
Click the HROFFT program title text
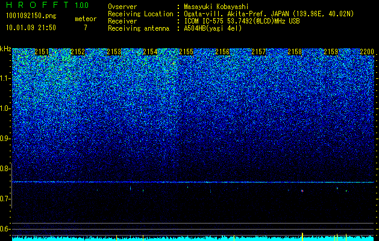[37, 5]
